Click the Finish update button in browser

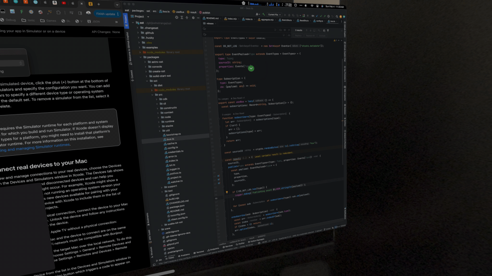point(106,14)
